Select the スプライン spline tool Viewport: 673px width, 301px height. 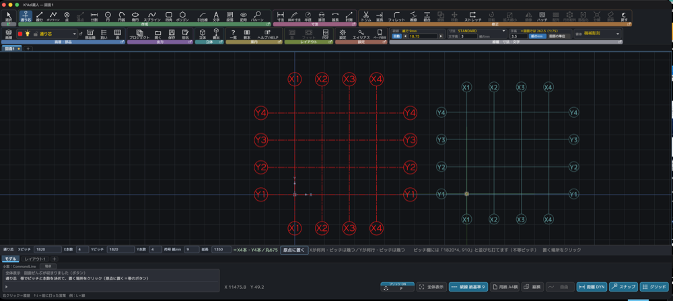(152, 16)
